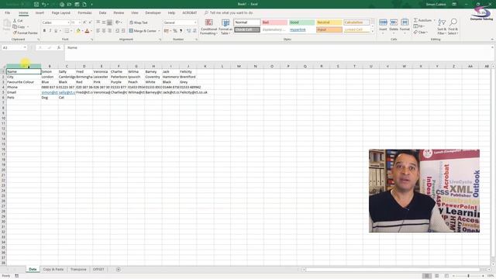
Task: Decrease font size with the small A icon
Action: click(90, 22)
